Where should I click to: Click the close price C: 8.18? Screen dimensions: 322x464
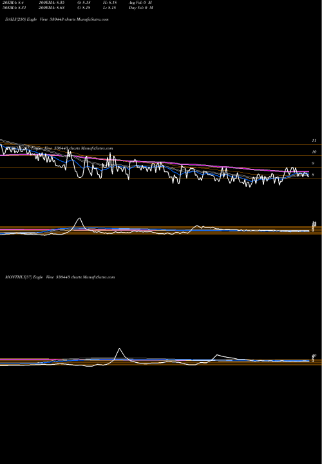(x=84, y=8)
